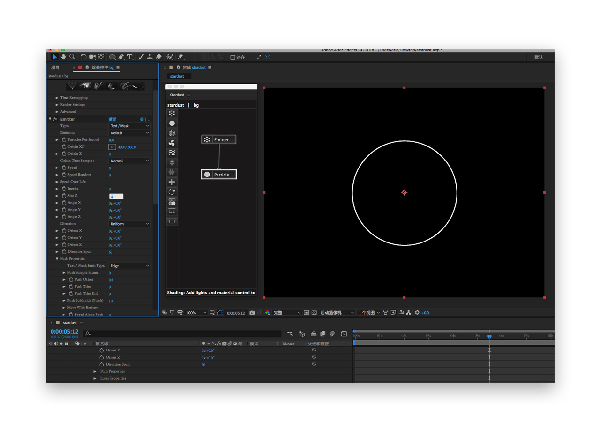This screenshot has height=432, width=600.
Task: Click 重置 reset link for Emitter
Action: coord(112,119)
